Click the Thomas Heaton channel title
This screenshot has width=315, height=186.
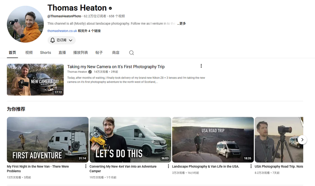(x=77, y=8)
